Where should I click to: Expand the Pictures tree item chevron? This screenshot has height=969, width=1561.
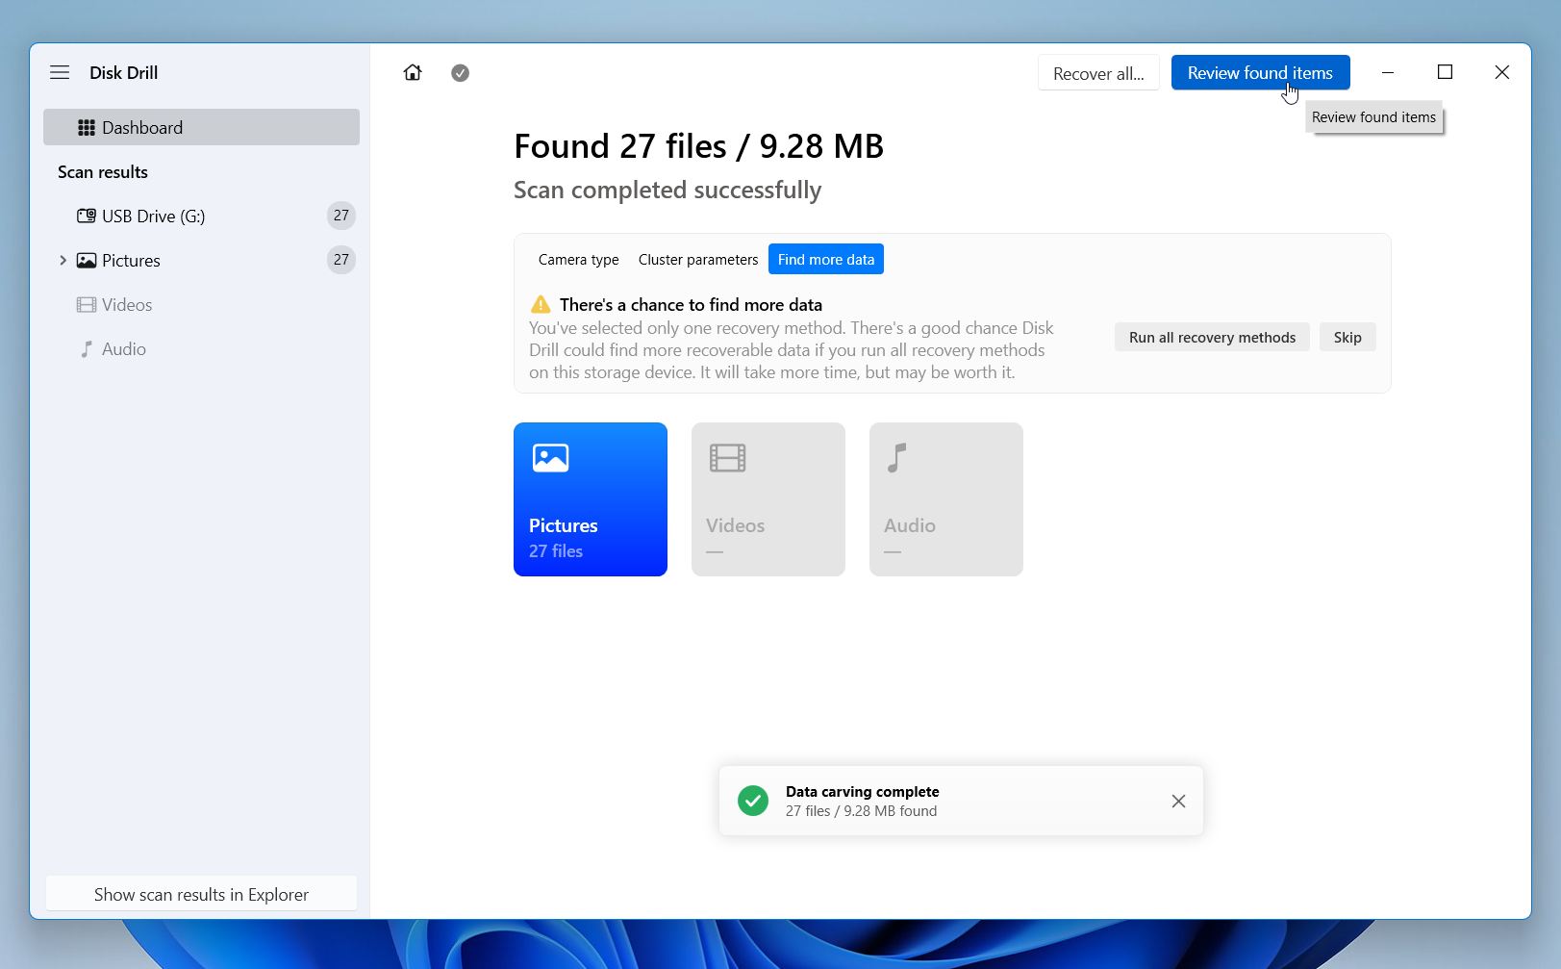click(63, 260)
